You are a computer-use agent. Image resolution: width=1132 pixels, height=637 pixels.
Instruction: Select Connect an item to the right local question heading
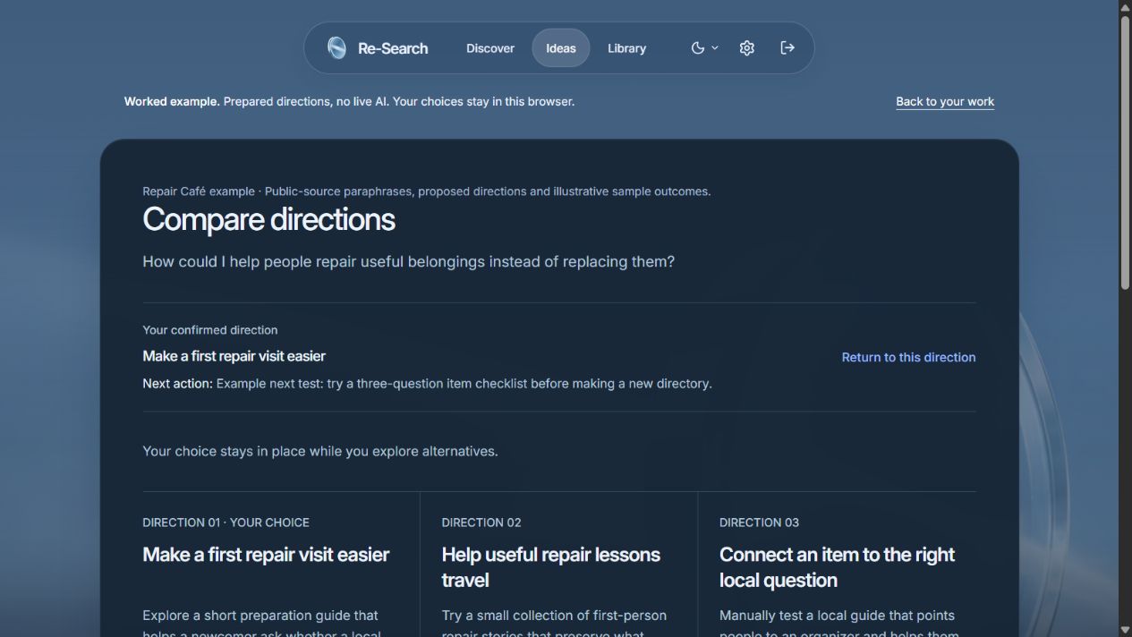[x=837, y=567]
